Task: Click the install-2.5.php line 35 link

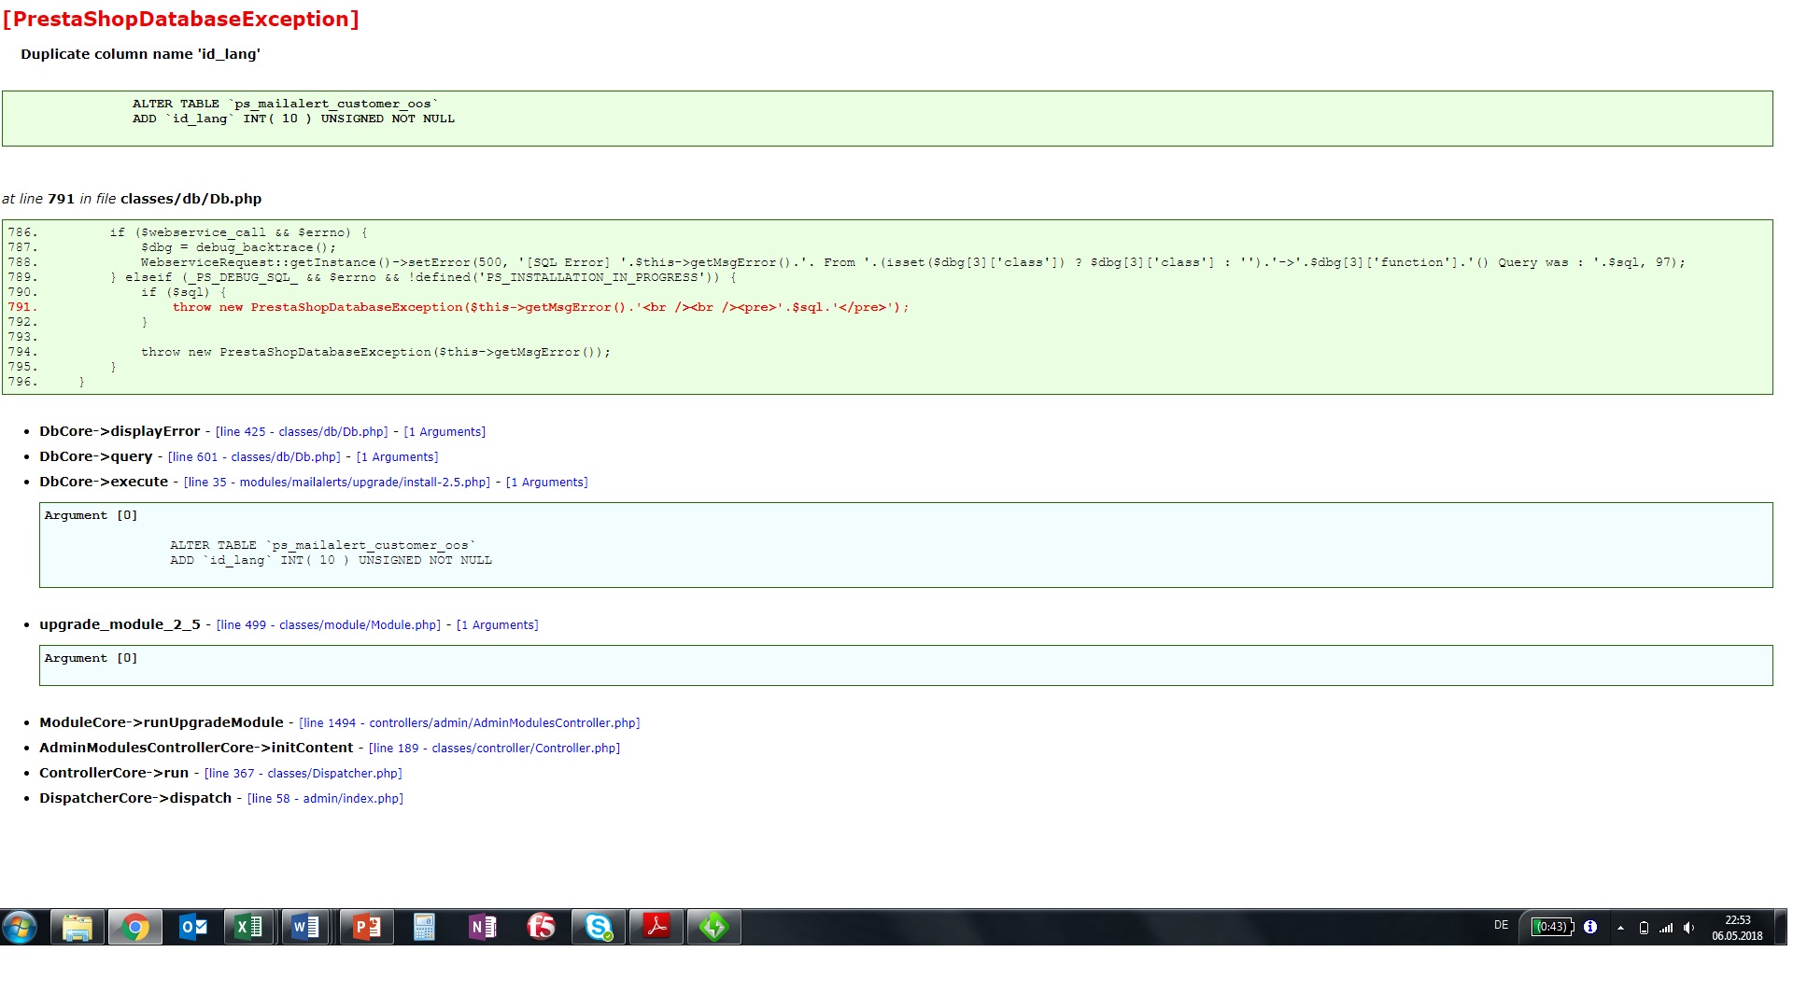Action: (337, 483)
